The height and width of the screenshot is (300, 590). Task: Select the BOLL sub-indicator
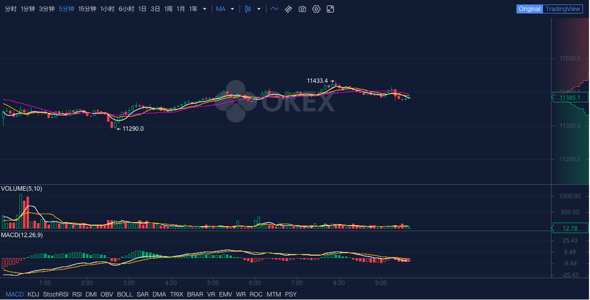(x=125, y=295)
